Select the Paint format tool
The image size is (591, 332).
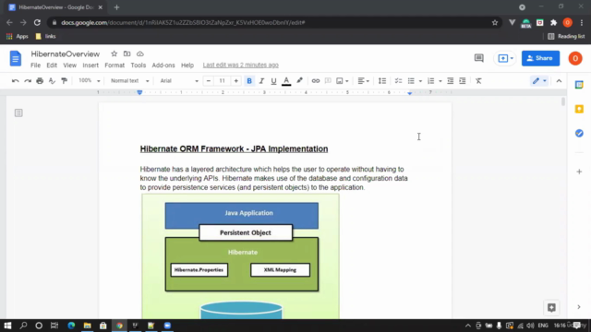(64, 81)
